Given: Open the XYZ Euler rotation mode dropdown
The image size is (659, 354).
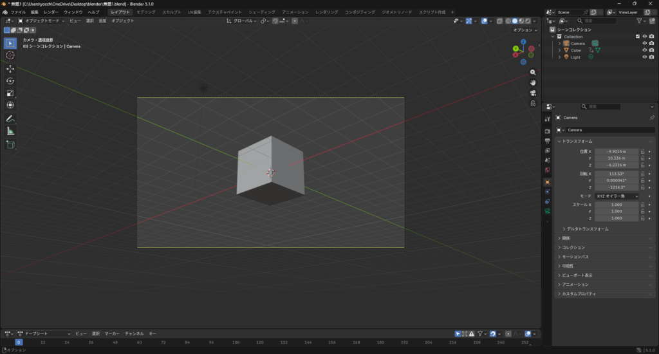Looking at the screenshot, I should pos(617,196).
